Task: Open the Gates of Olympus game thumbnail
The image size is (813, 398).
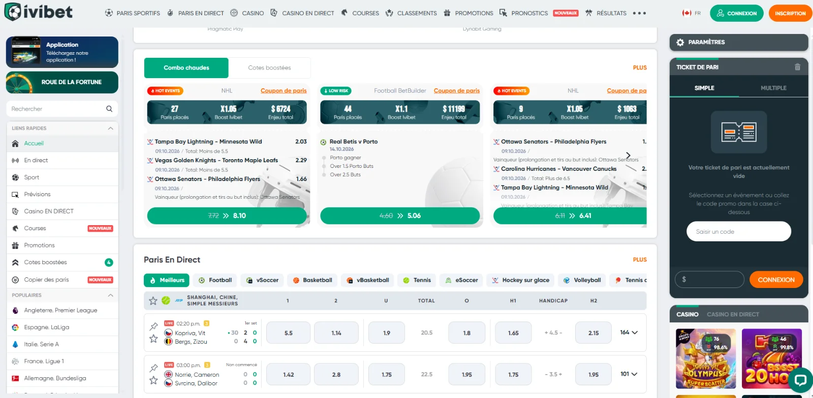Action: coord(706,359)
